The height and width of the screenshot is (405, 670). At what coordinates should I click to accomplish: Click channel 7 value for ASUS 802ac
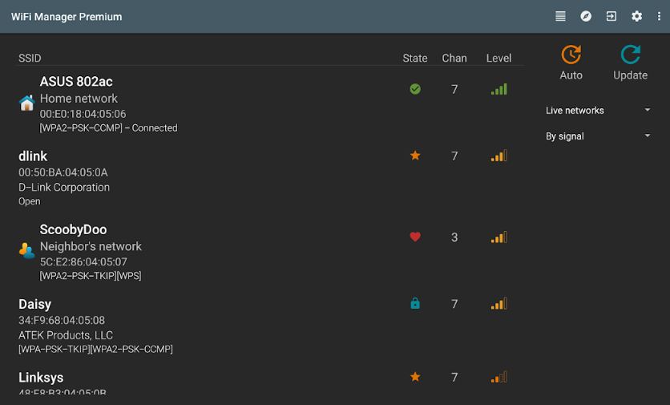454,89
